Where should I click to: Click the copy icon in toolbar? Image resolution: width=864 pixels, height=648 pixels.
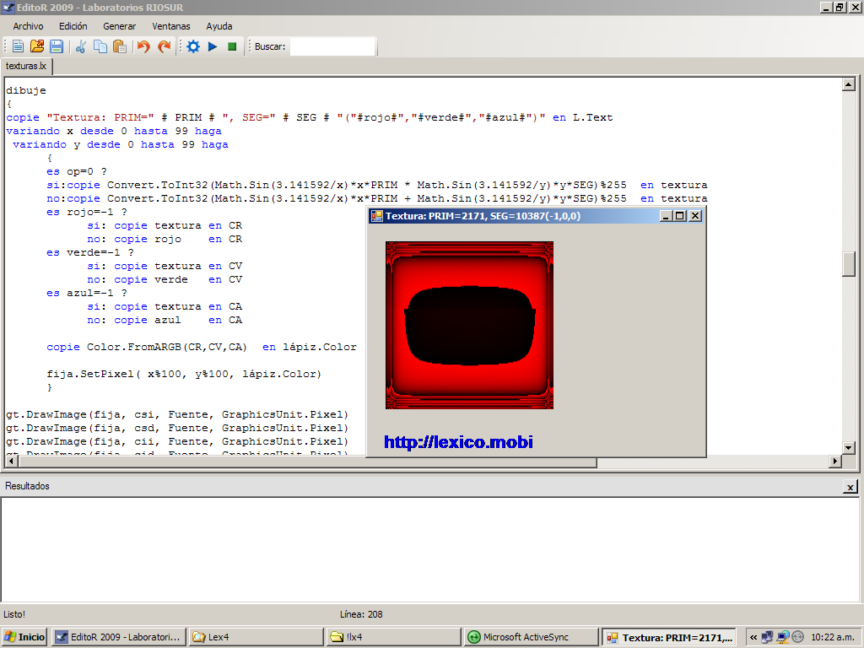(x=100, y=46)
